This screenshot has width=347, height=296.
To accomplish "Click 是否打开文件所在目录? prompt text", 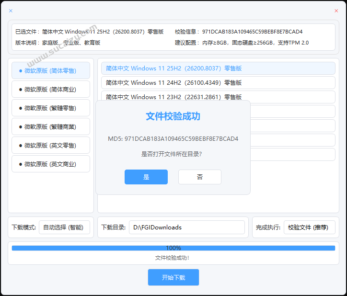I will pos(172,154).
